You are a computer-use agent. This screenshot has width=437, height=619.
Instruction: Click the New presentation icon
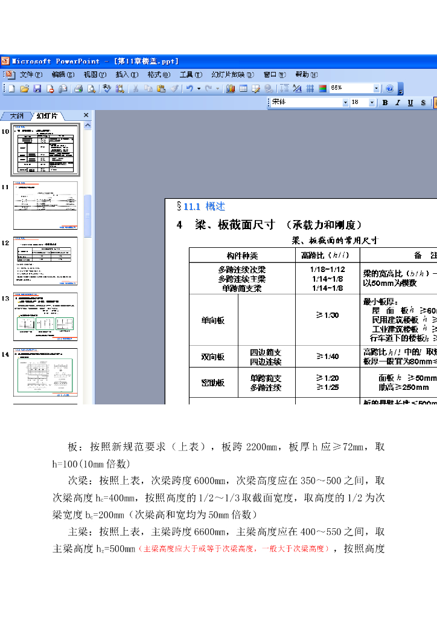coord(10,89)
